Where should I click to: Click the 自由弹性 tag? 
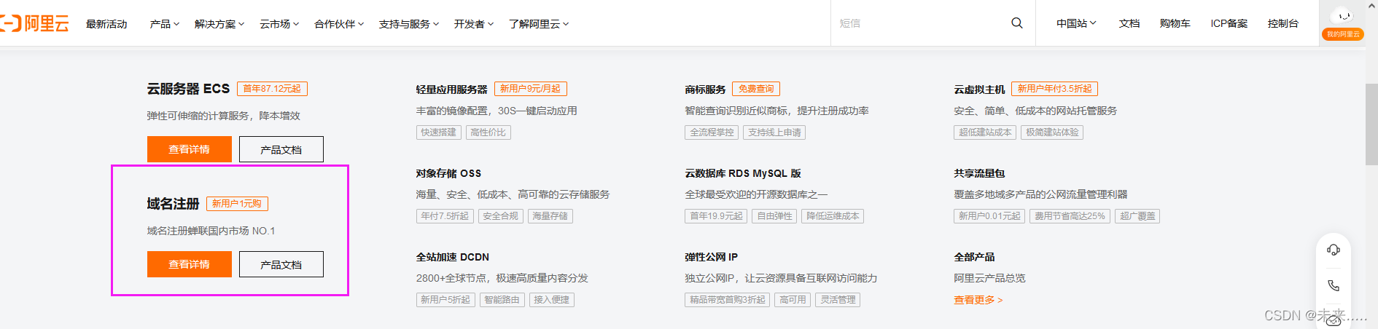[774, 216]
